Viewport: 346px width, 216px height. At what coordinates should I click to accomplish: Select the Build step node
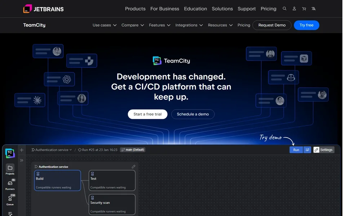click(x=57, y=180)
